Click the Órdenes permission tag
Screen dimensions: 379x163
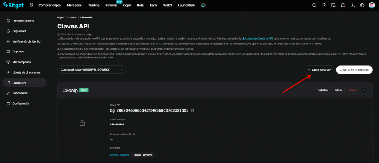148,155
